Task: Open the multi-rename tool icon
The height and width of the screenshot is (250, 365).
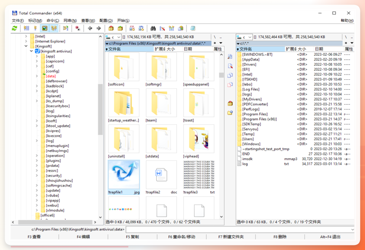Action: point(162,28)
